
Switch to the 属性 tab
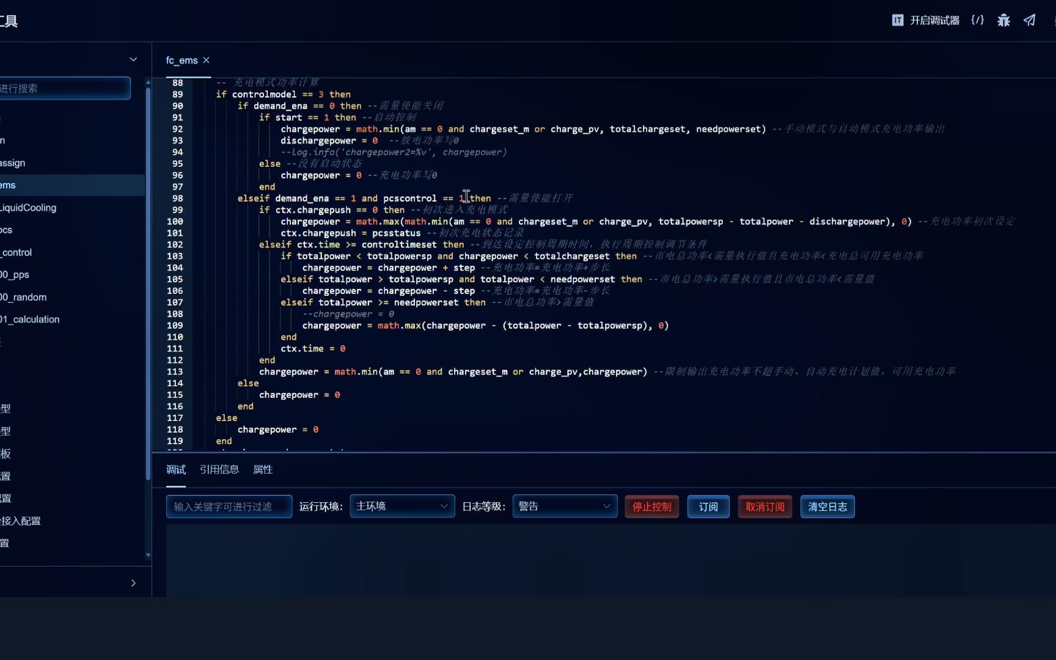pyautogui.click(x=263, y=469)
